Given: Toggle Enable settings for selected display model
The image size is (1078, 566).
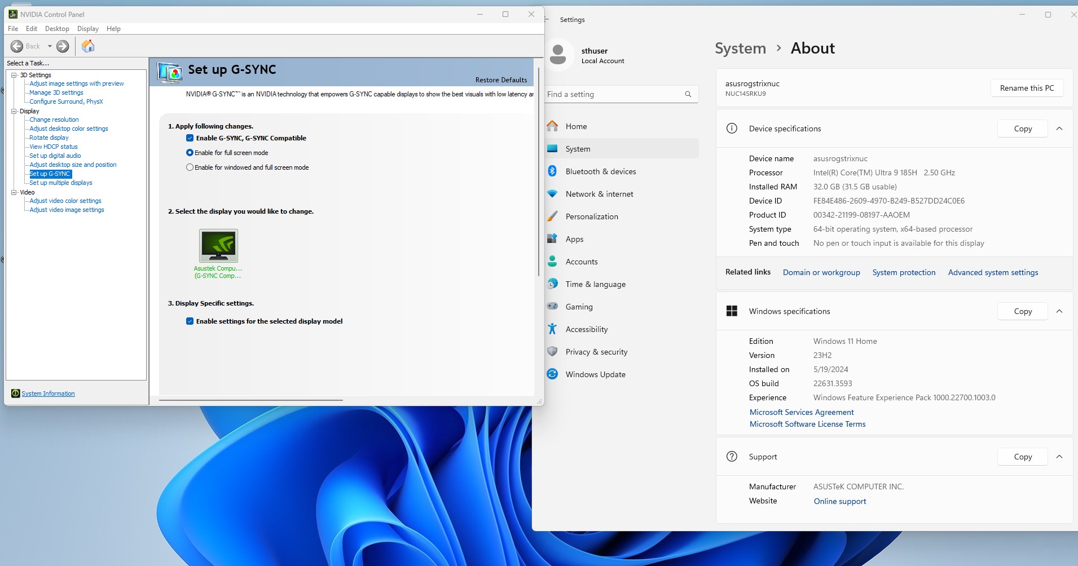Looking at the screenshot, I should [x=190, y=321].
